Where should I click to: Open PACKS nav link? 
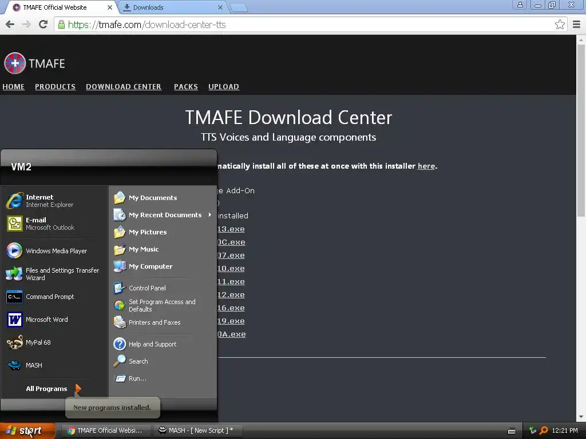pos(186,87)
